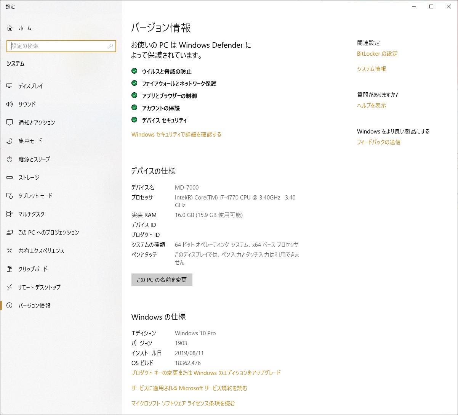Select 電源とスリープ in sidebar
Screen dimensions: 458x415
click(61, 159)
